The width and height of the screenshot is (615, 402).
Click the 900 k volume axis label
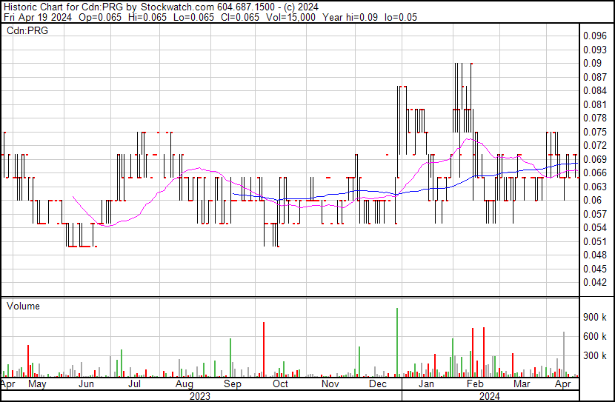pos(595,317)
